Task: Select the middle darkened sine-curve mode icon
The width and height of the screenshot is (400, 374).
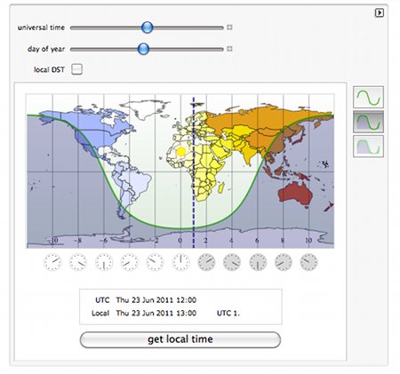Action: [368, 122]
